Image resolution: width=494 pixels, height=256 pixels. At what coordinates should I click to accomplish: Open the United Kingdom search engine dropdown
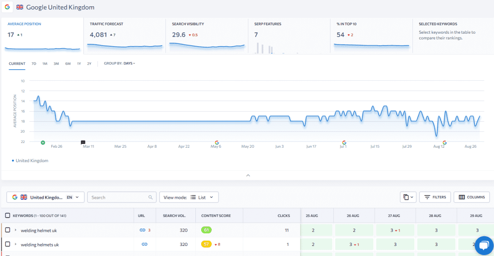[x=45, y=197]
